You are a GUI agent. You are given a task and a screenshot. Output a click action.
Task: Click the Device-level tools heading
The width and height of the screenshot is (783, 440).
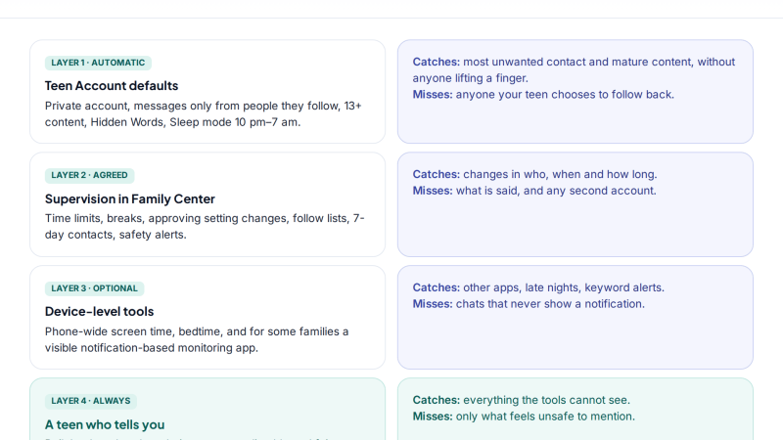click(100, 312)
